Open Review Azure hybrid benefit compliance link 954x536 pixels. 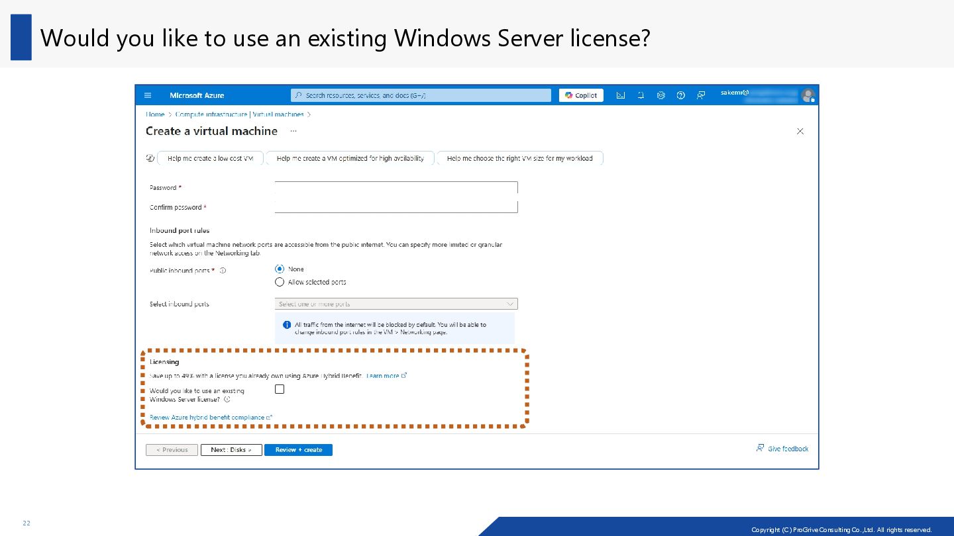[211, 418]
